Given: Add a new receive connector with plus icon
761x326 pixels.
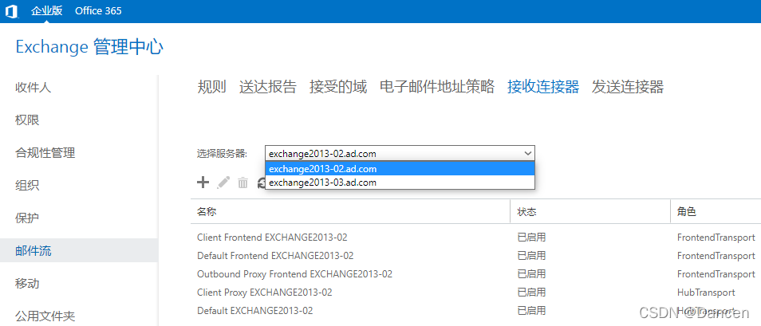Looking at the screenshot, I should point(203,183).
